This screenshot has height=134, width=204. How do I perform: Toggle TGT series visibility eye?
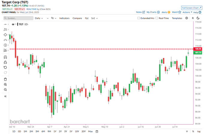point(13,24)
